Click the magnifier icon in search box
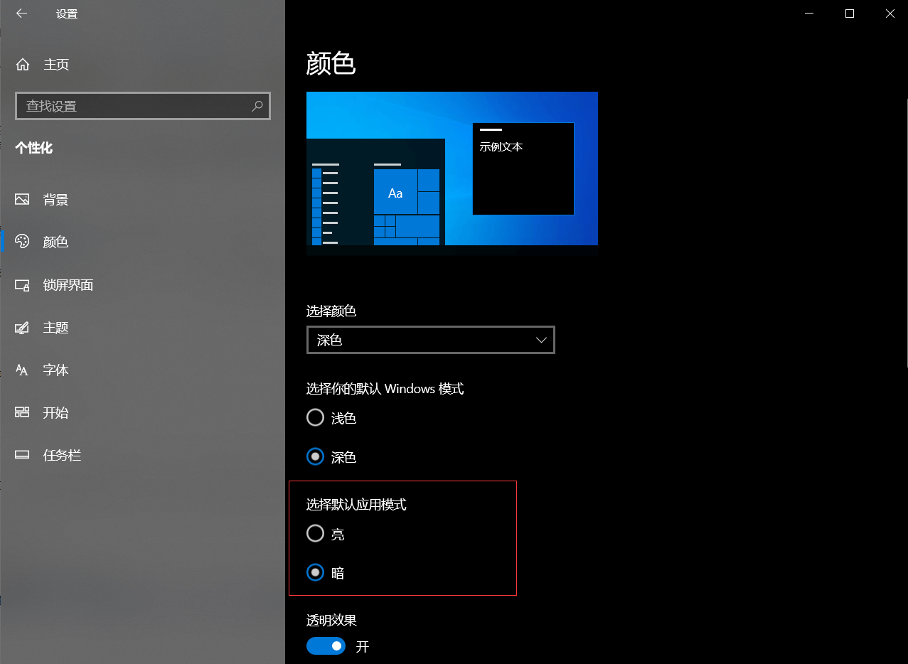Screen dimensions: 908x664 [x=257, y=106]
